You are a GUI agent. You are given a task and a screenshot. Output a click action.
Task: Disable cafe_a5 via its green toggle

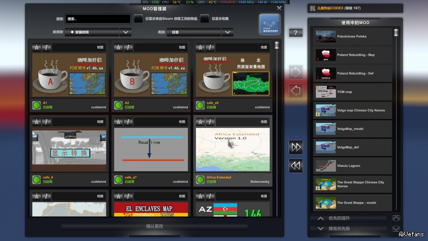tap(200, 106)
